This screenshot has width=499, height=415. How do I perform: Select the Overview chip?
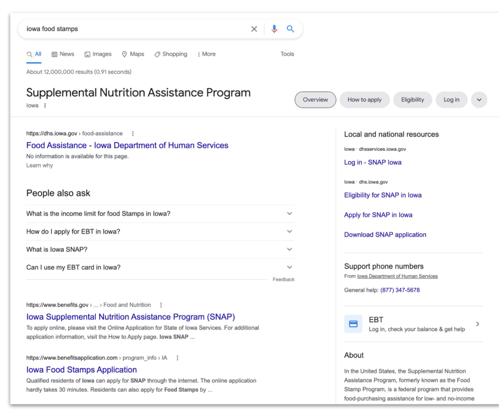[315, 100]
